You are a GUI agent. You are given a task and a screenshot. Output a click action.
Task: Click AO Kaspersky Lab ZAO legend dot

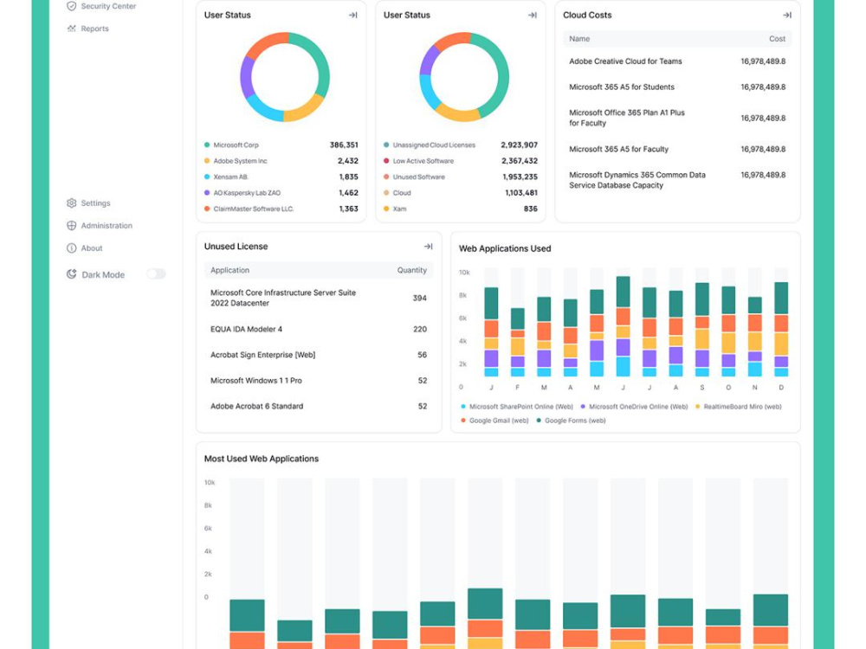pos(207,193)
